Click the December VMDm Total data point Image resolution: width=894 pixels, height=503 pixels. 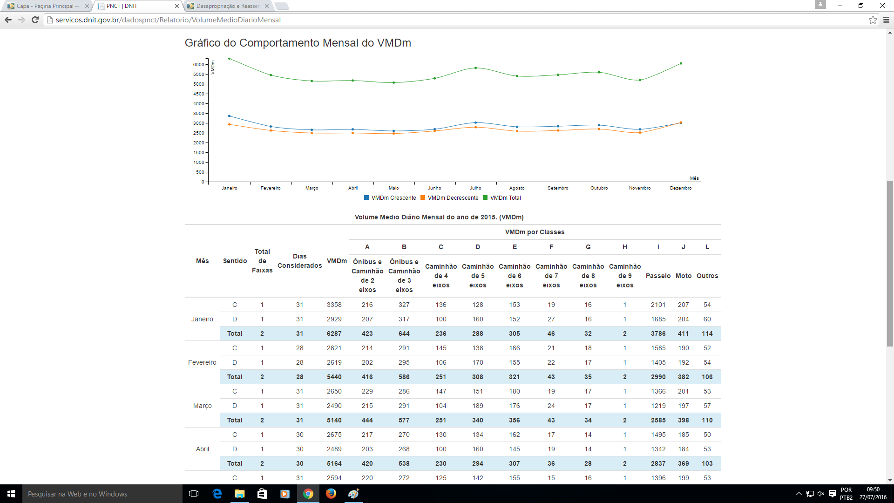click(x=681, y=63)
